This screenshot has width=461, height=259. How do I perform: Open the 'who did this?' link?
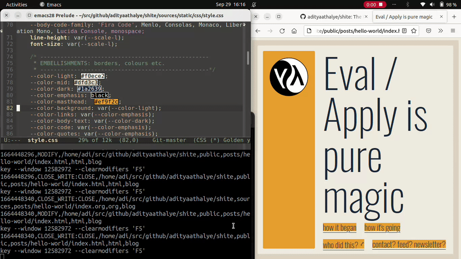pyautogui.click(x=343, y=245)
